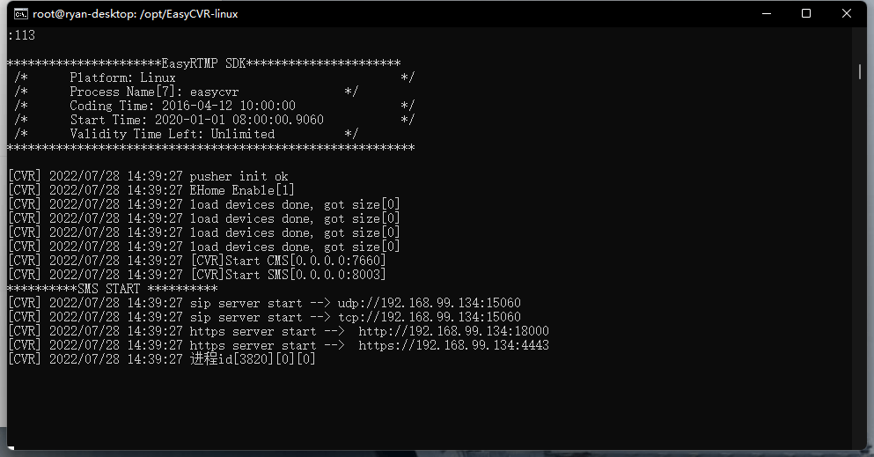This screenshot has height=457, width=874.
Task: Click the https://192.168.99.134:4443 address
Action: click(x=453, y=345)
